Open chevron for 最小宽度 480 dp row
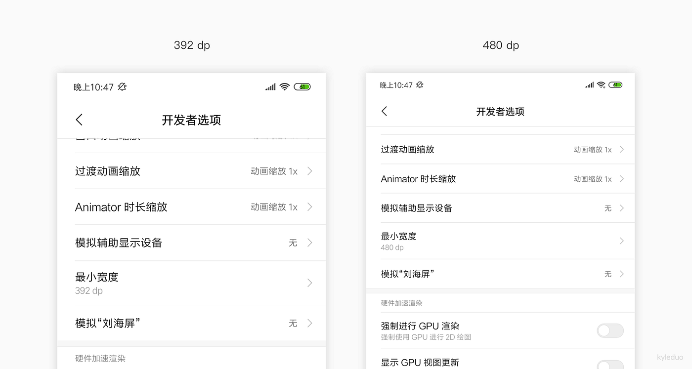 click(622, 241)
